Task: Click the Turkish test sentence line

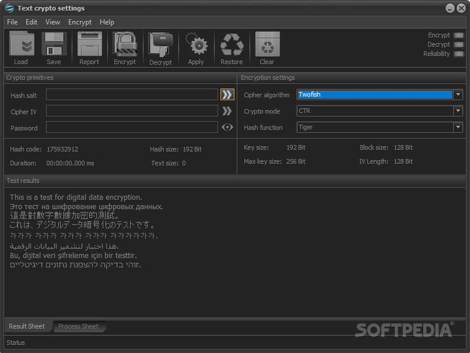Action: click(x=73, y=255)
